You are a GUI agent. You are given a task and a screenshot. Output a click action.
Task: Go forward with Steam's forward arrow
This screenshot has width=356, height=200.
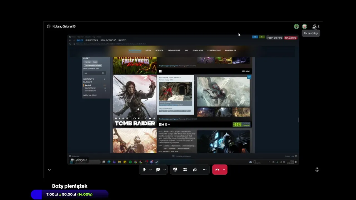[74, 40]
